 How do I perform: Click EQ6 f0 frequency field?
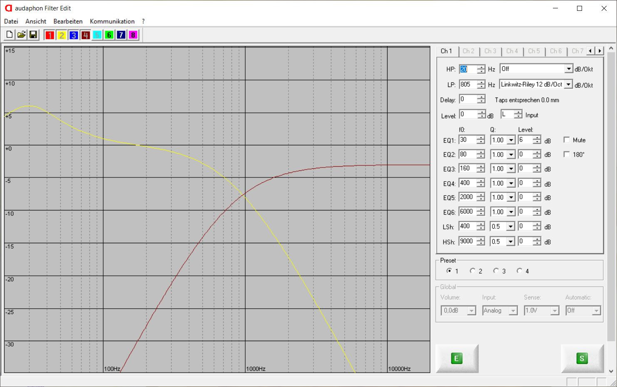(468, 212)
